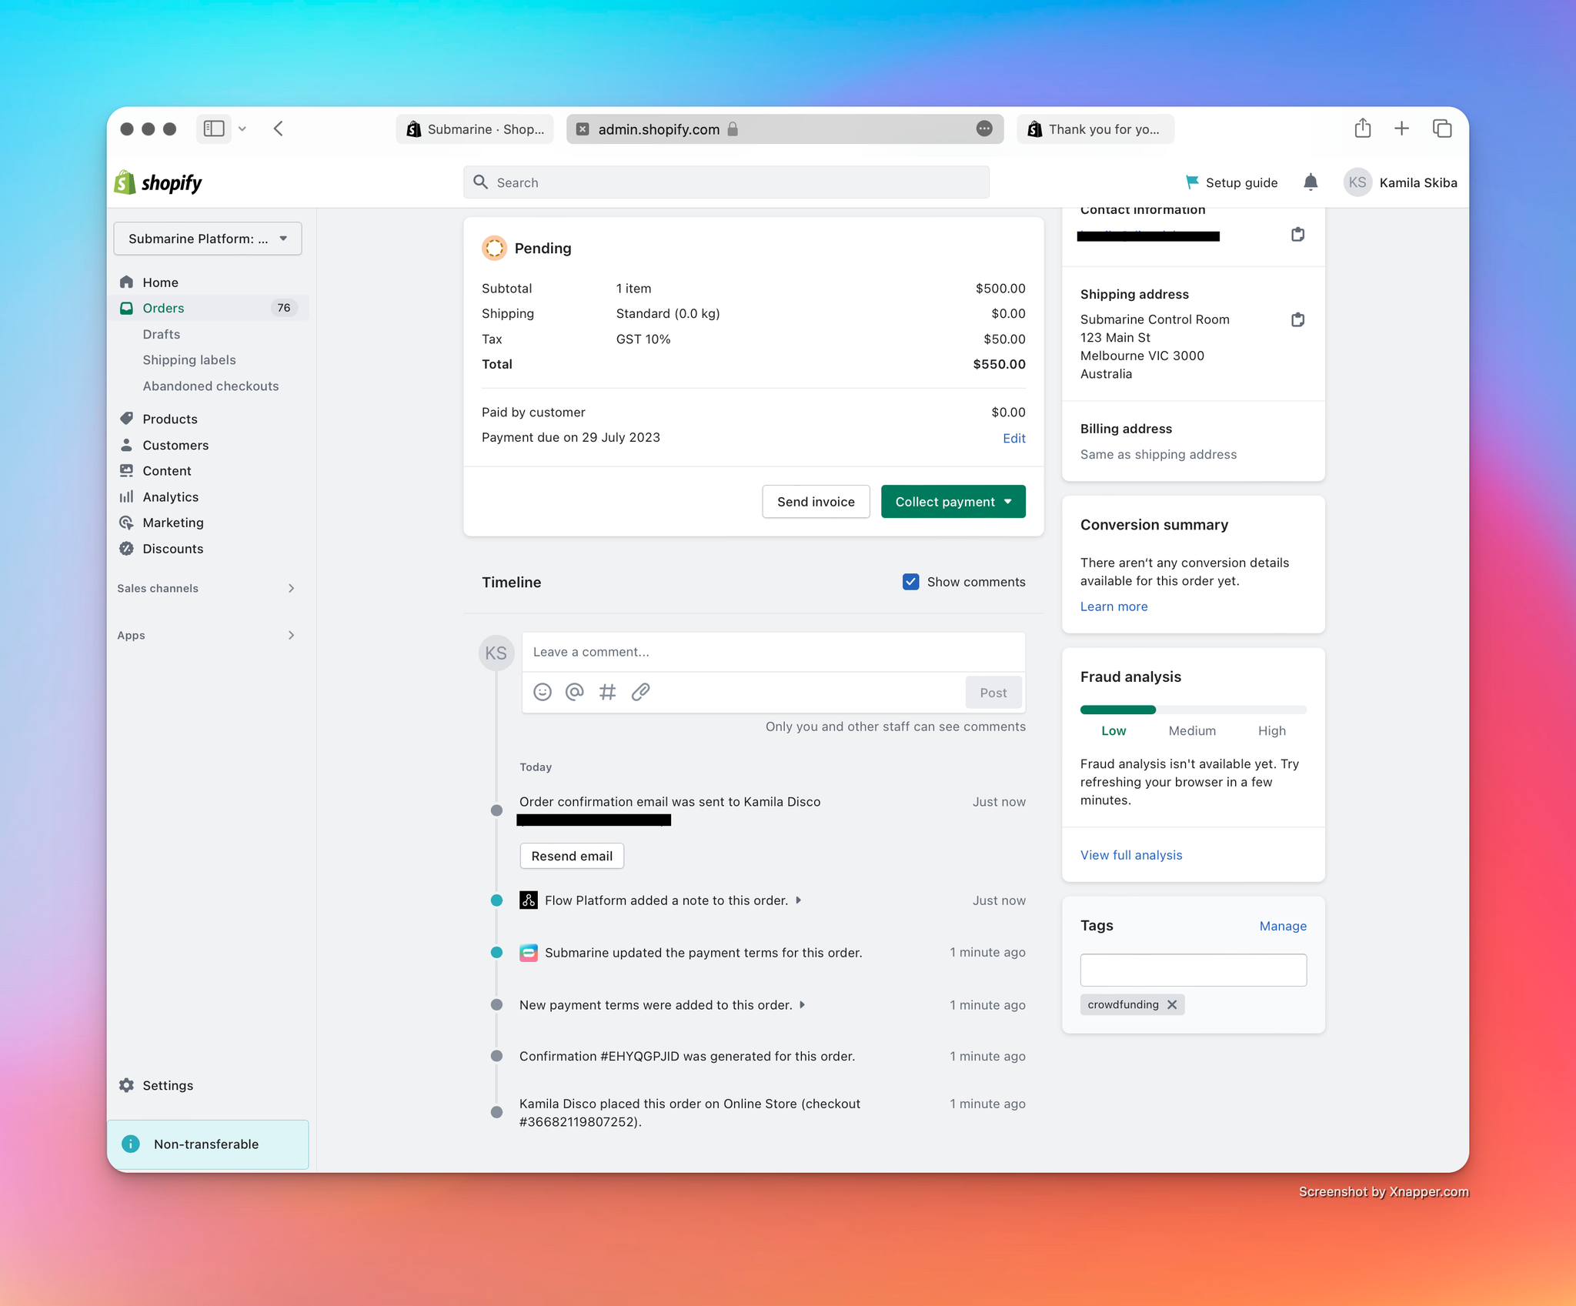This screenshot has height=1306, width=1576.
Task: Close the admin.shopify.com tab
Action: click(583, 129)
